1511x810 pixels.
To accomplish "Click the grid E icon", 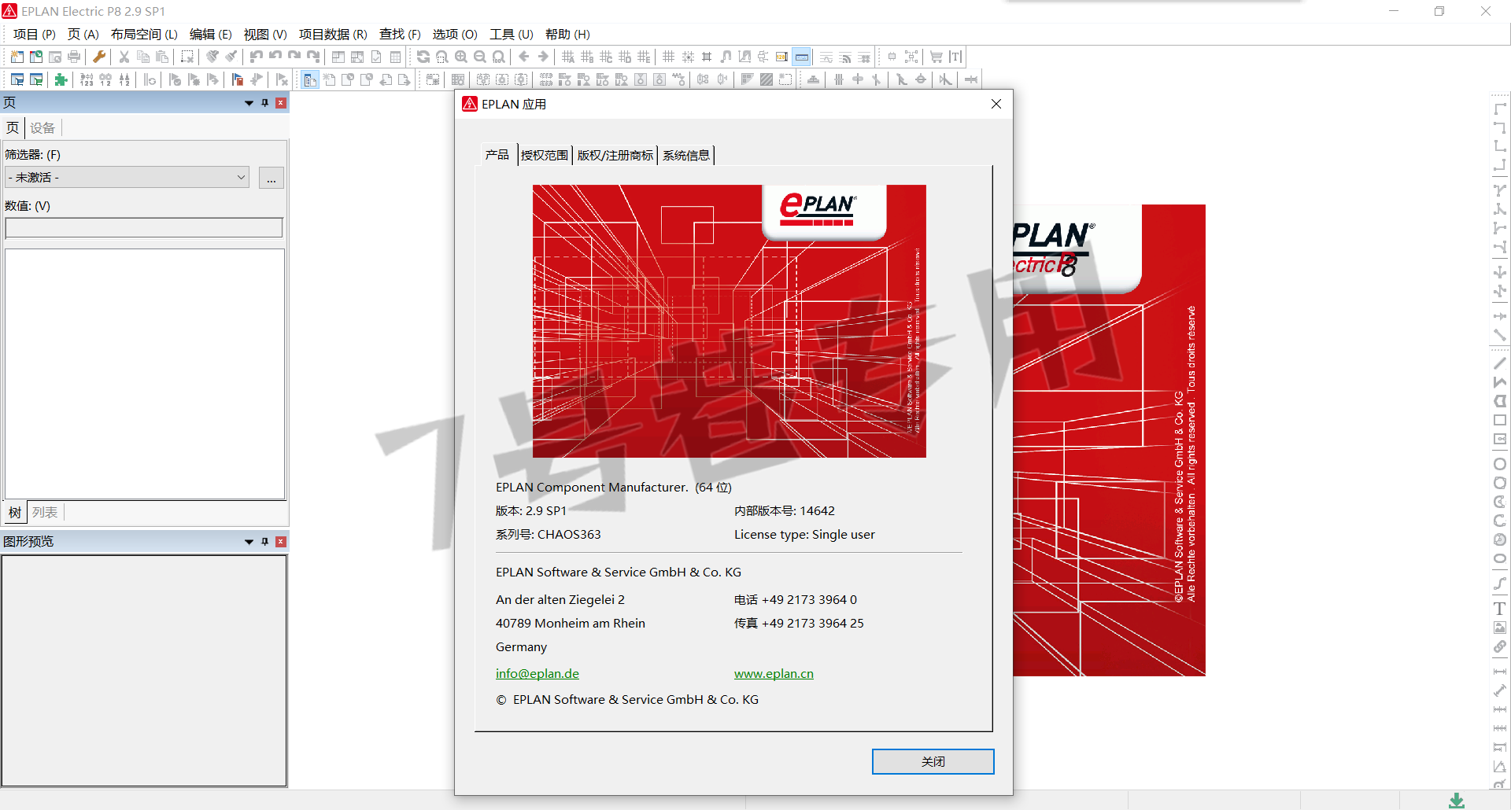I will click(x=644, y=57).
